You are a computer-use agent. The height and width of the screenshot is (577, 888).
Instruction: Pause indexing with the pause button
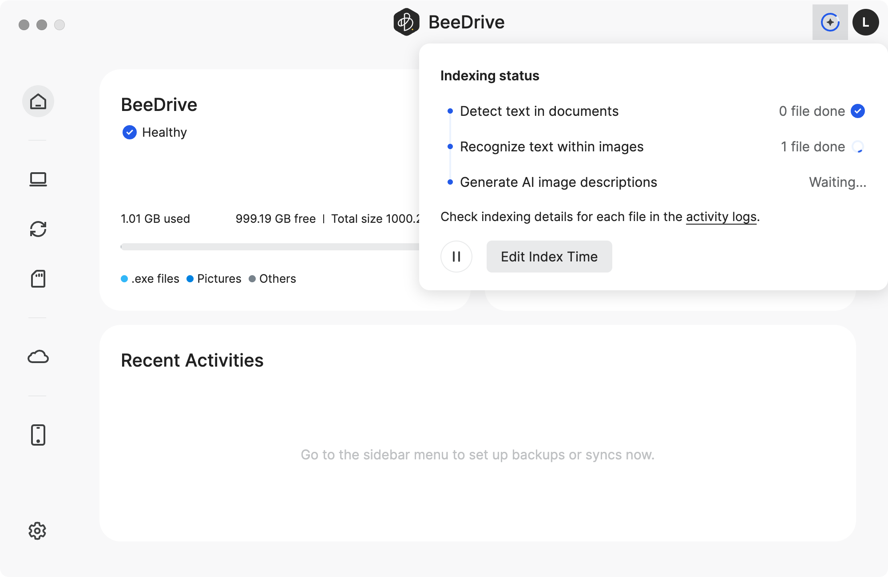click(x=456, y=257)
